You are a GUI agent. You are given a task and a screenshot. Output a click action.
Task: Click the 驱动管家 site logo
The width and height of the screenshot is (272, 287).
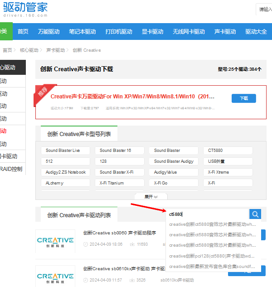[x=25, y=10]
